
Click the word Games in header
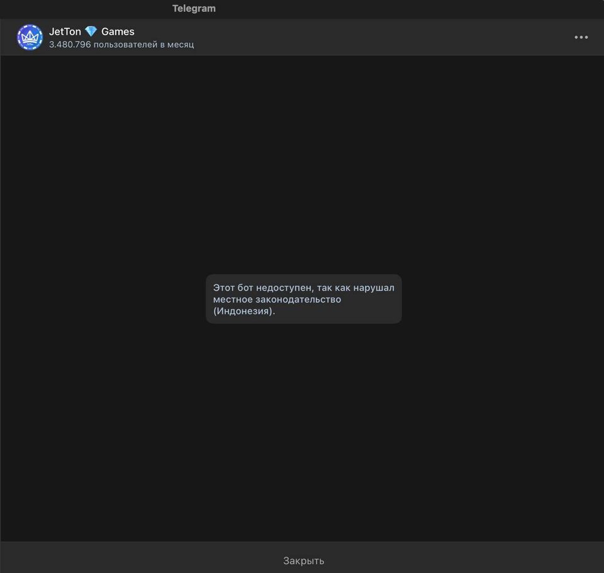tap(118, 31)
